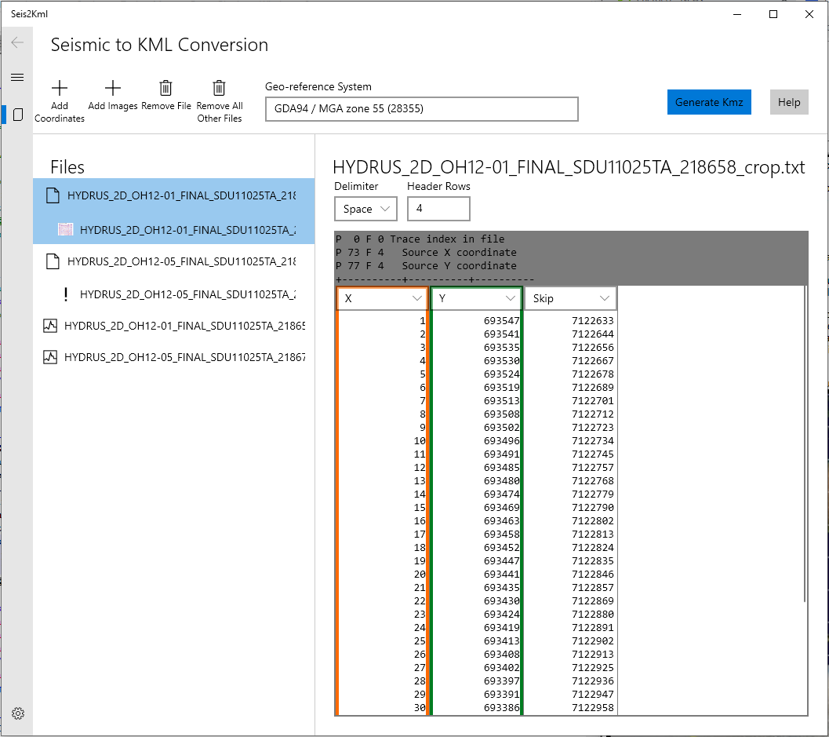Open the Delimiter Space dropdown
This screenshot has height=737, width=829.
365,209
